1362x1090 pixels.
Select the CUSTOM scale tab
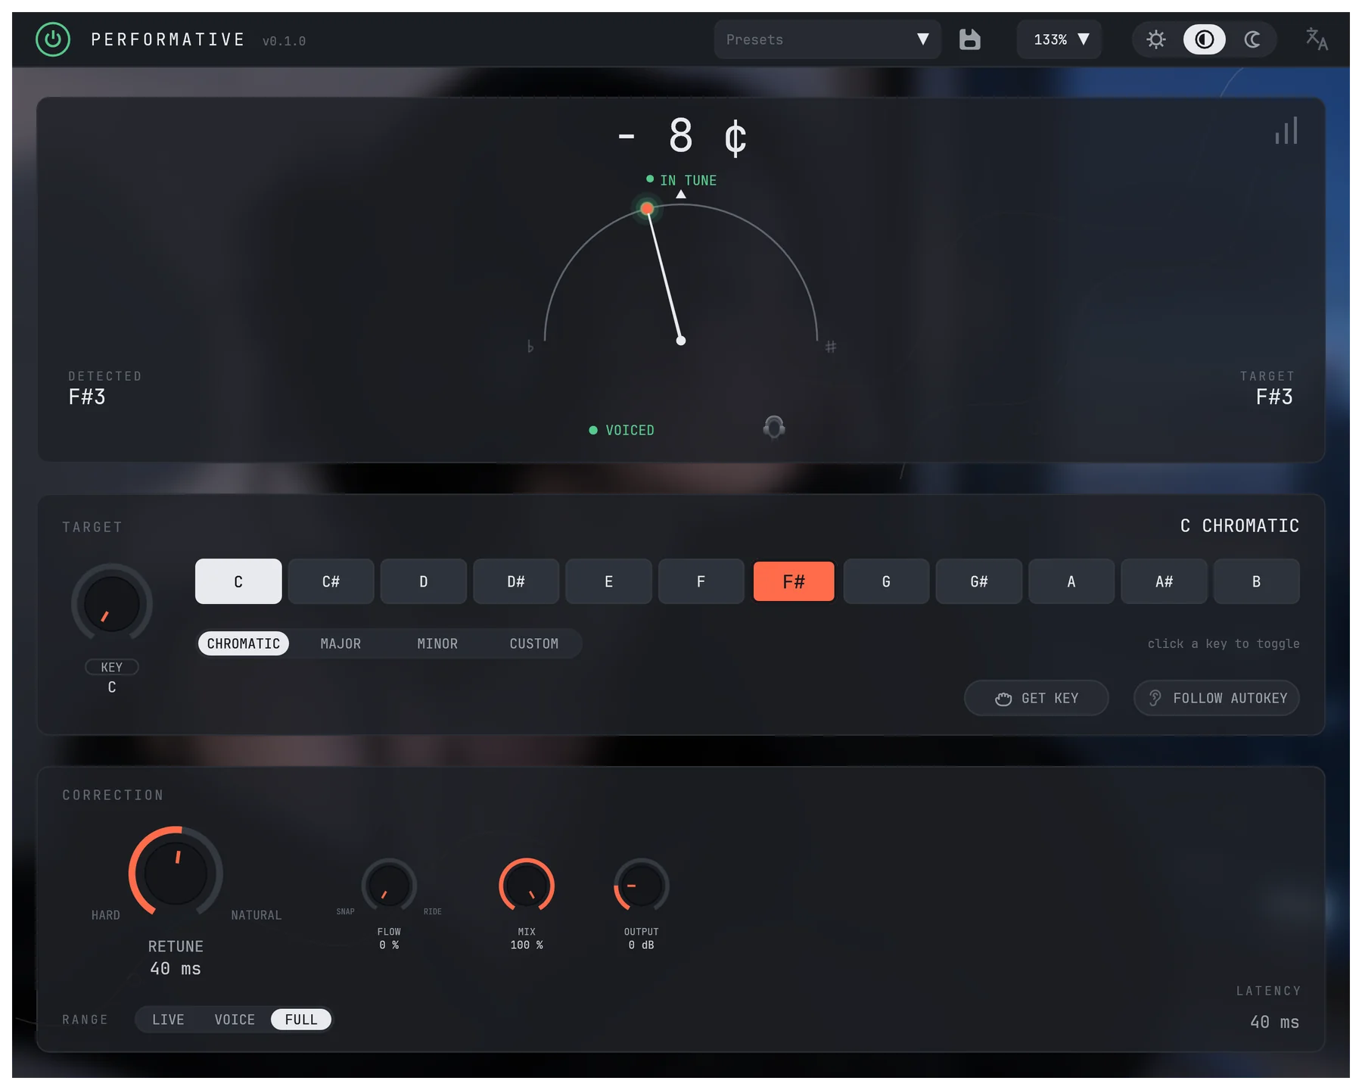tap(534, 643)
